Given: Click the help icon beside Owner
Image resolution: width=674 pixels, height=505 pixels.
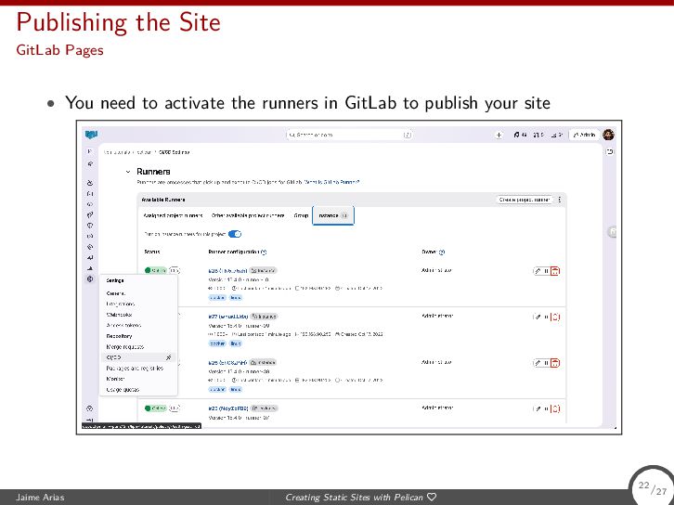Looking at the screenshot, I should (x=442, y=252).
